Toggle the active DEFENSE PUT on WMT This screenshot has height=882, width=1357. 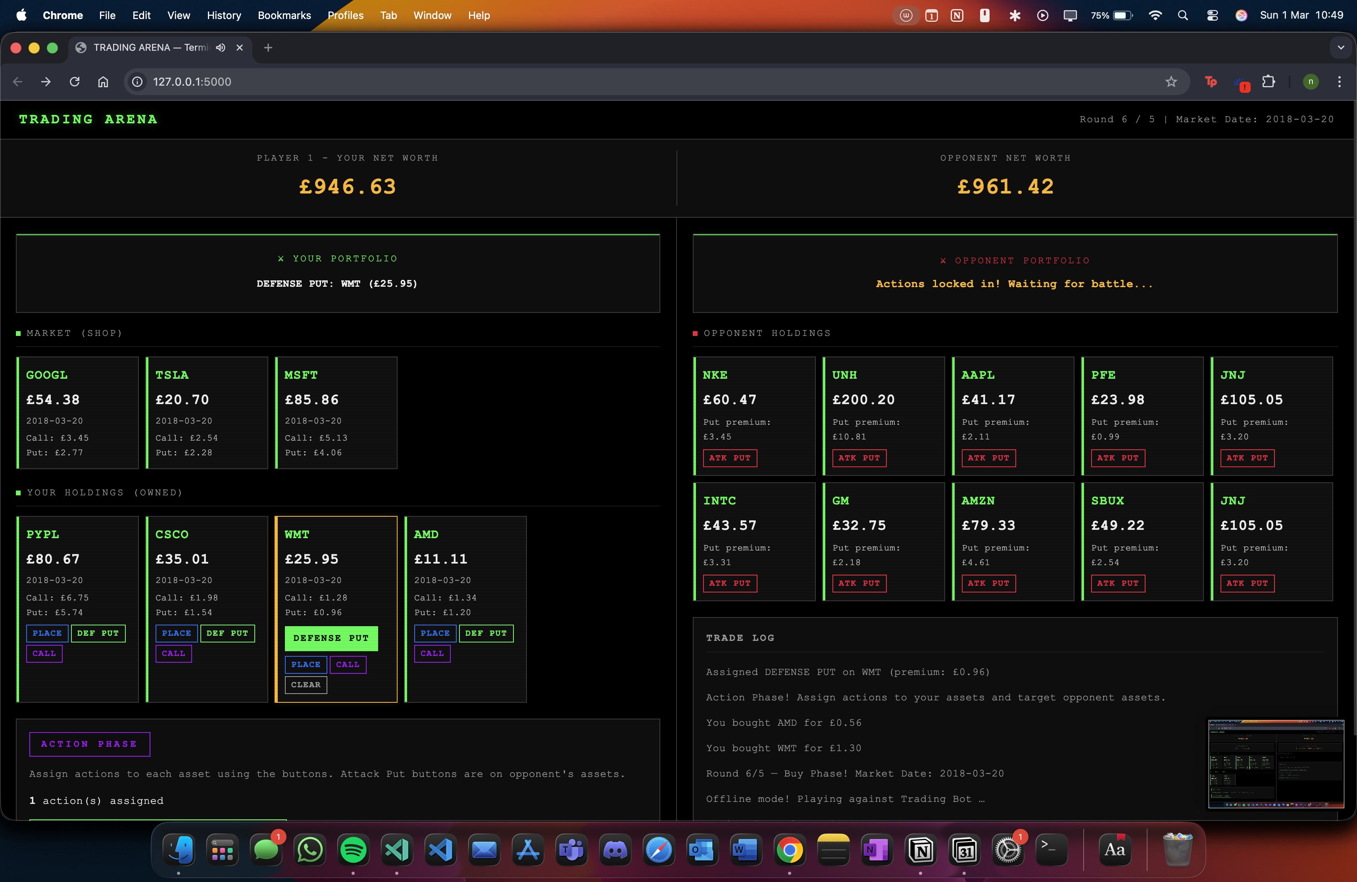[x=331, y=638]
